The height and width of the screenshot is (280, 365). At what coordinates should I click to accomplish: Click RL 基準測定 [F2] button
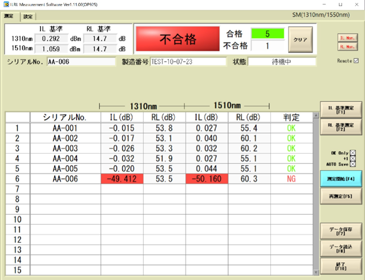pyautogui.click(x=341, y=127)
